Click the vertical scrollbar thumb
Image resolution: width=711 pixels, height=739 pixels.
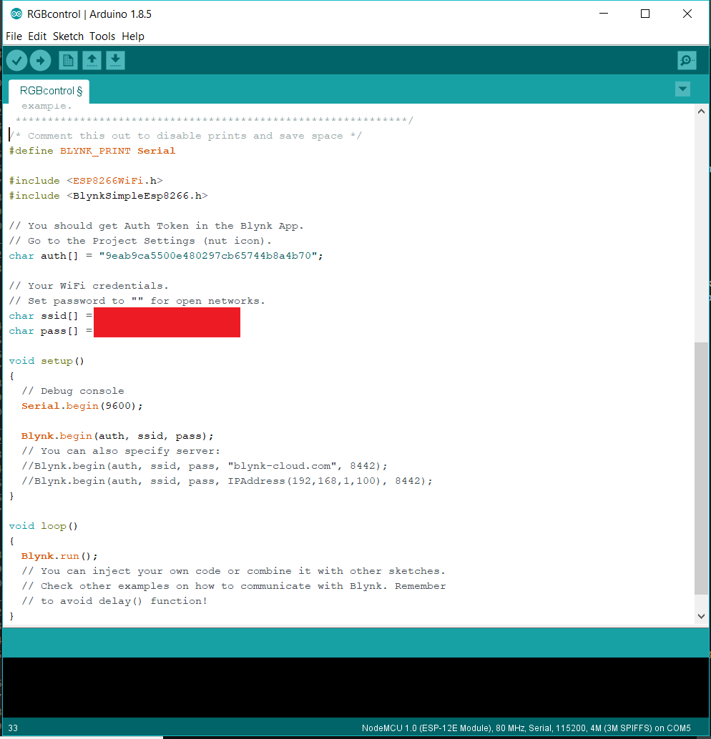coord(701,468)
